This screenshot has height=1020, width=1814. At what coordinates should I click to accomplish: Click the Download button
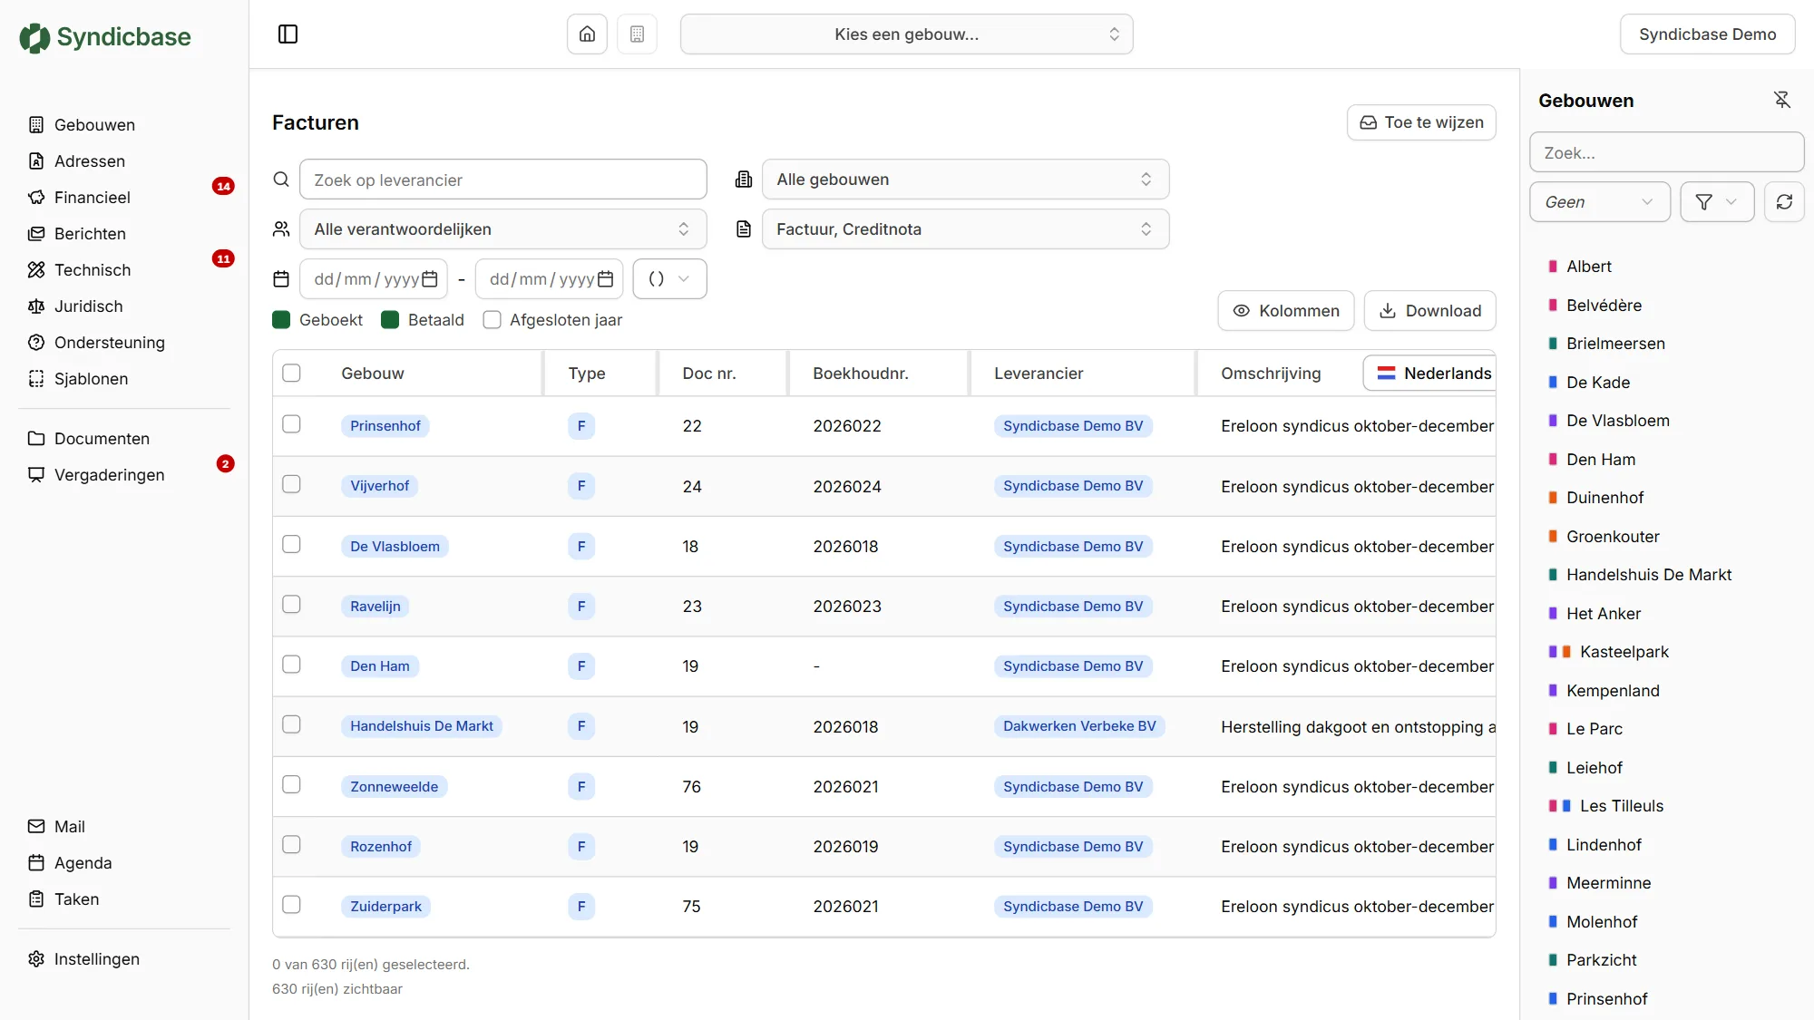pyautogui.click(x=1429, y=311)
